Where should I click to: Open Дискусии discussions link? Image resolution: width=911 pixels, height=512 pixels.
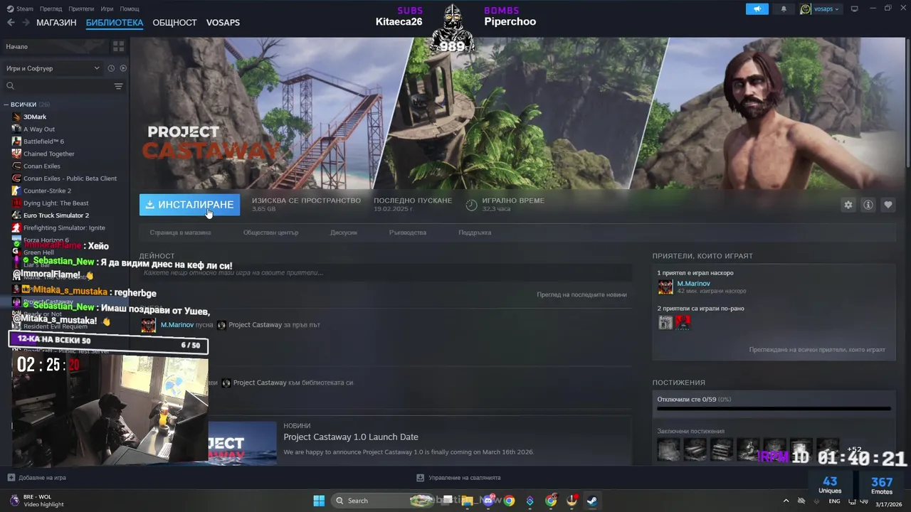coord(344,233)
